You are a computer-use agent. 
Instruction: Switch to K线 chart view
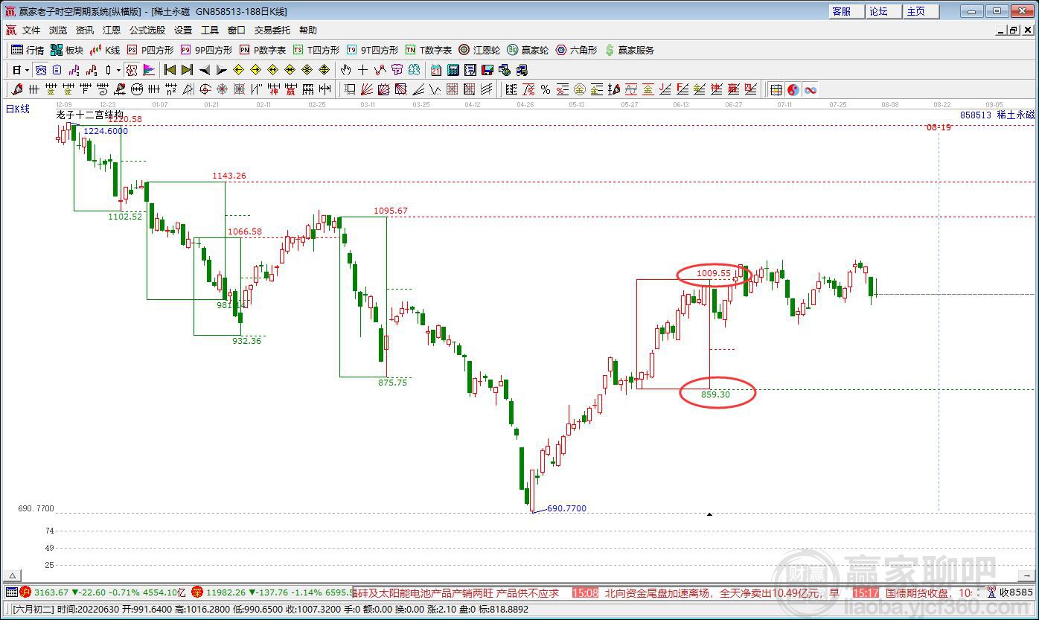tap(105, 50)
